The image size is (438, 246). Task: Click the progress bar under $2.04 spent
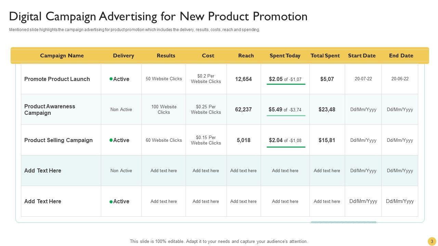(286, 147)
